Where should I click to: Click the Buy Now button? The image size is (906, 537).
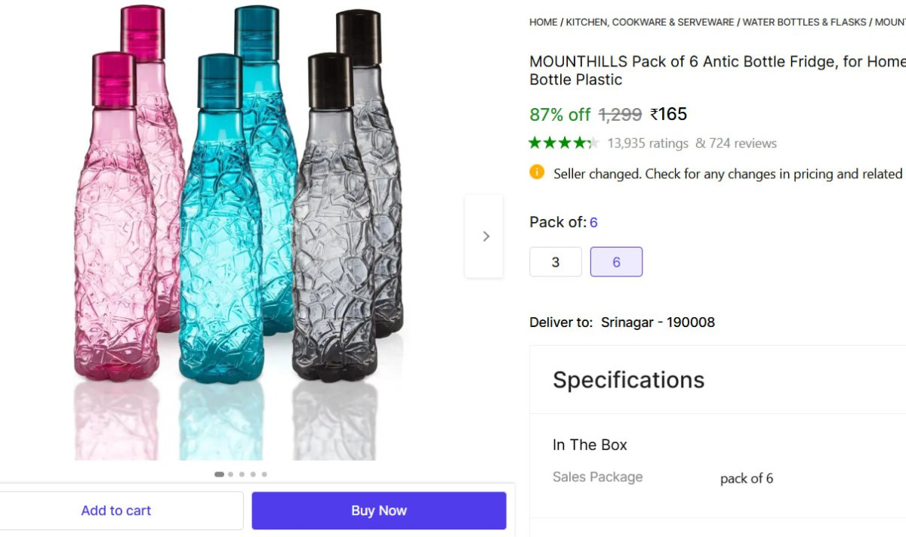[x=379, y=511]
